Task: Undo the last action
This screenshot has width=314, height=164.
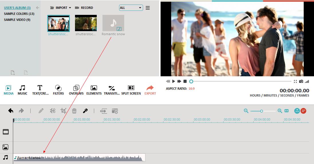Action: [11, 111]
